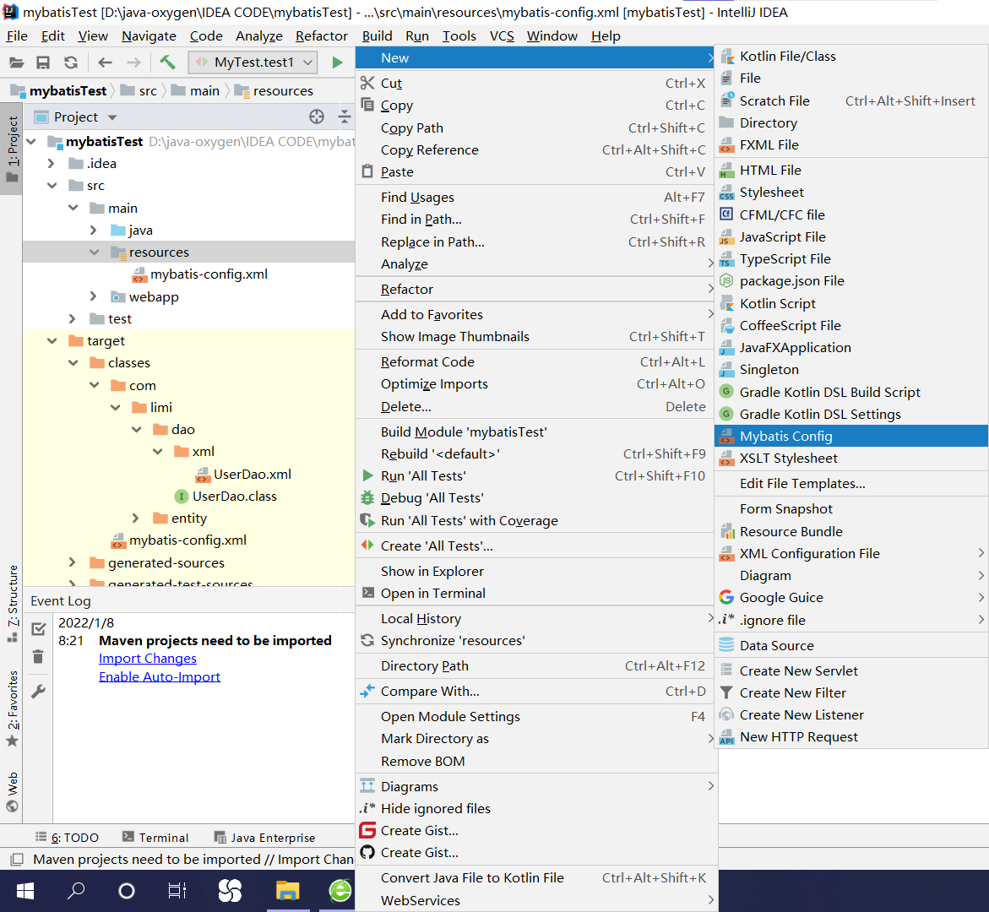
Task: Select Show in Explorer menu entry
Action: 536,572
